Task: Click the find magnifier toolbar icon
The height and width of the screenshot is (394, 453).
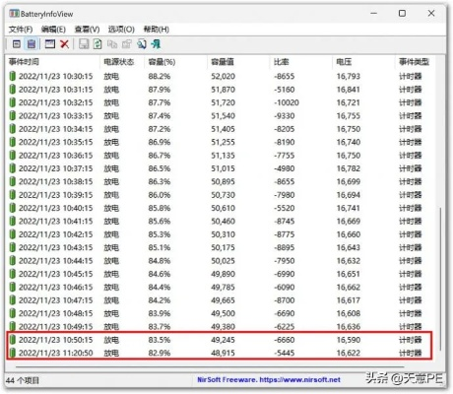Action: [x=142, y=44]
